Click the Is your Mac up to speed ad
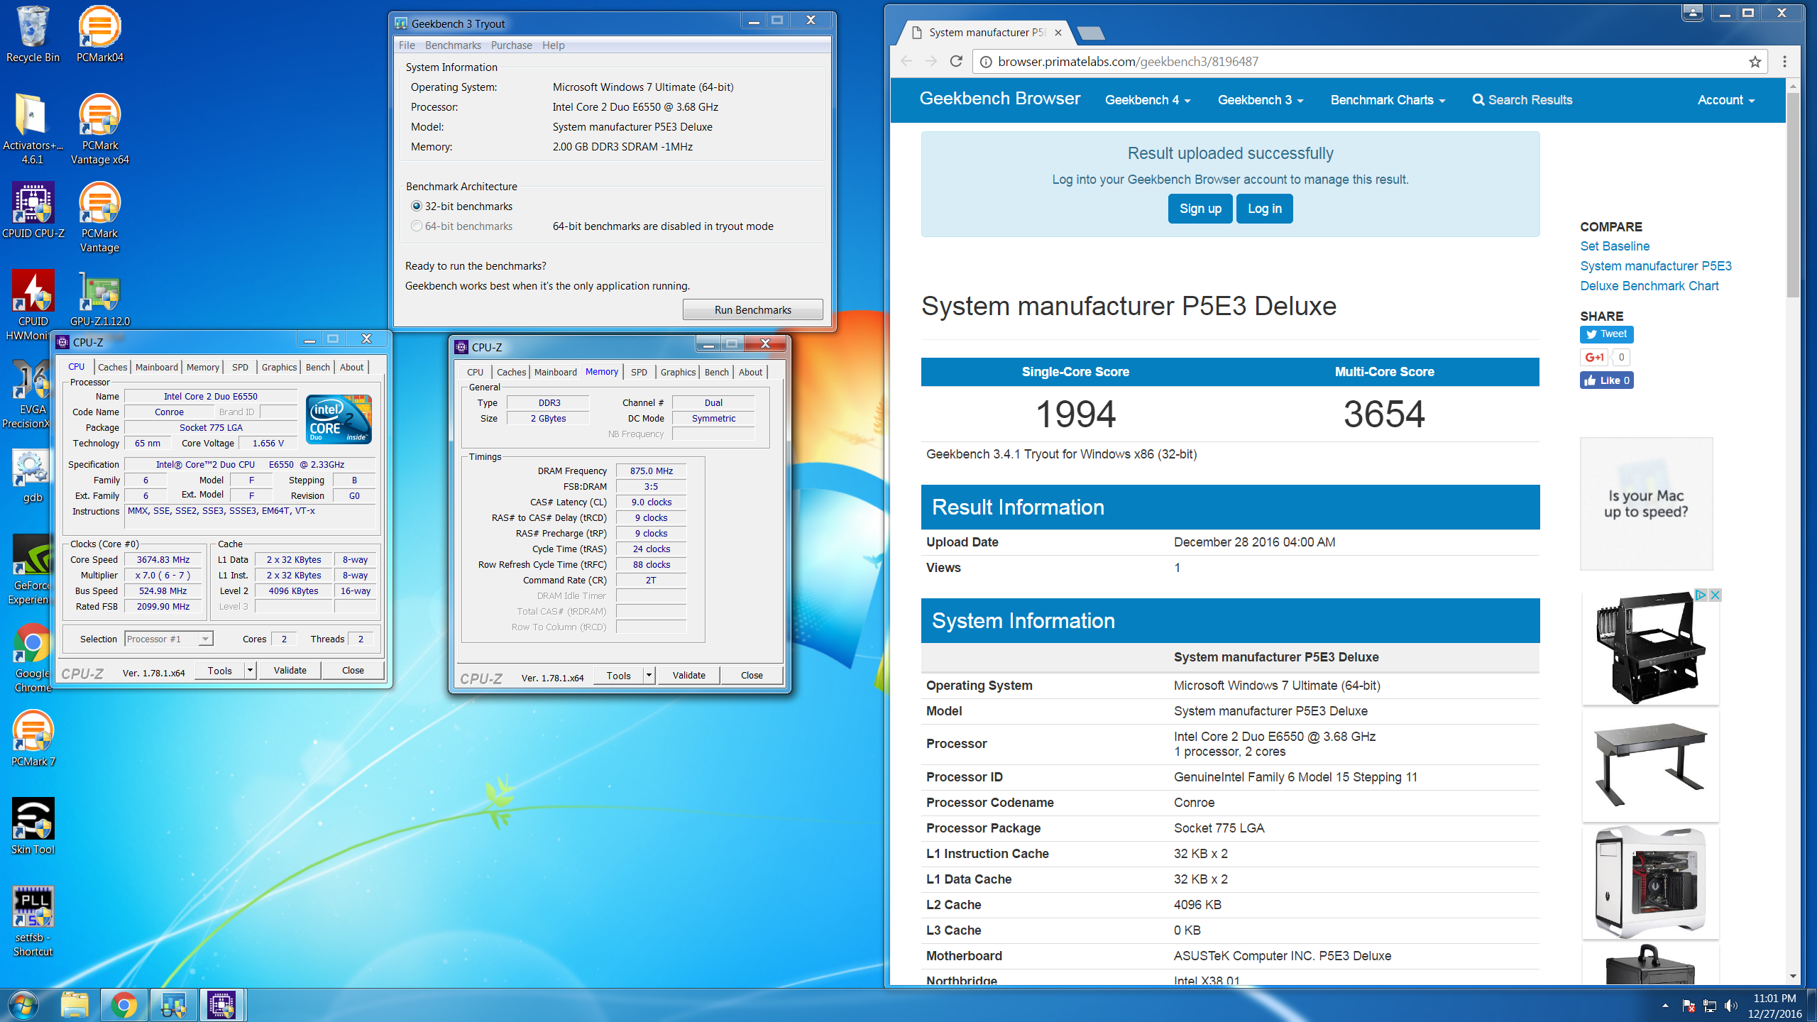This screenshot has width=1817, height=1022. click(1646, 503)
